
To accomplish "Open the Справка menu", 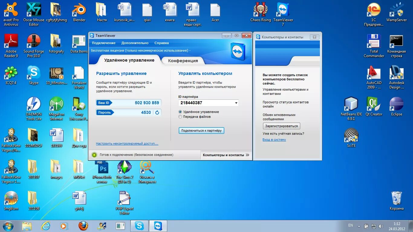I will pyautogui.click(x=161, y=43).
